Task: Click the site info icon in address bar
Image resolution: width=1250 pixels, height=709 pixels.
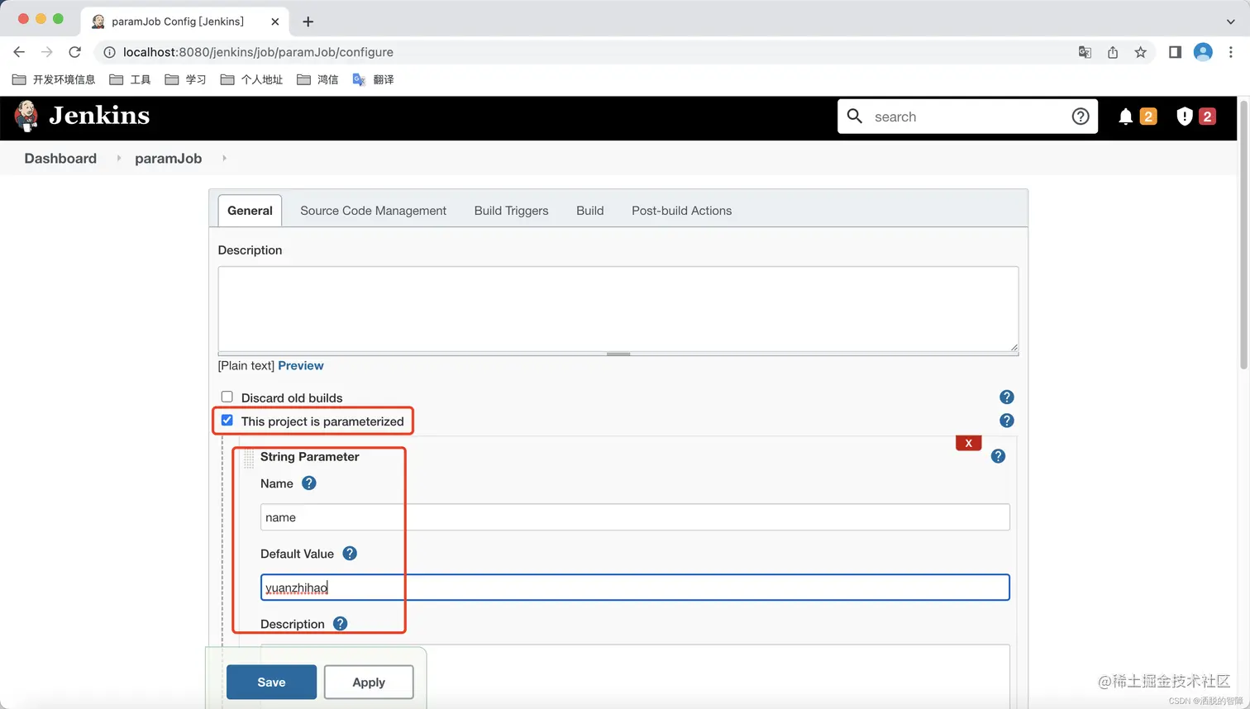Action: 109,52
